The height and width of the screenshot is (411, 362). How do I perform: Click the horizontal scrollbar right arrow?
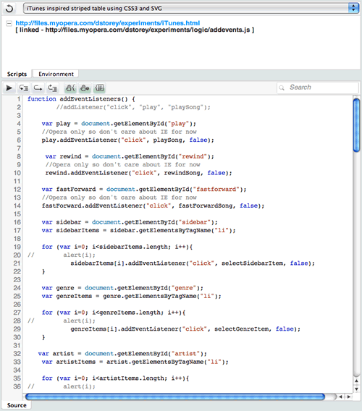coord(349,397)
